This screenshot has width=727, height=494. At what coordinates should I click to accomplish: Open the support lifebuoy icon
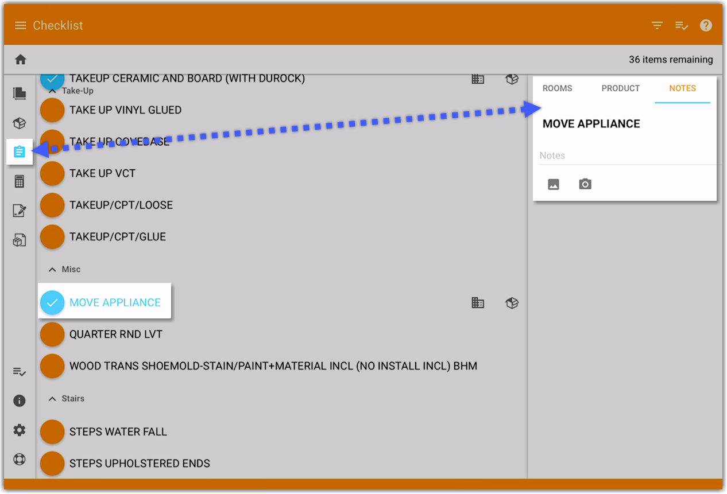click(x=20, y=459)
